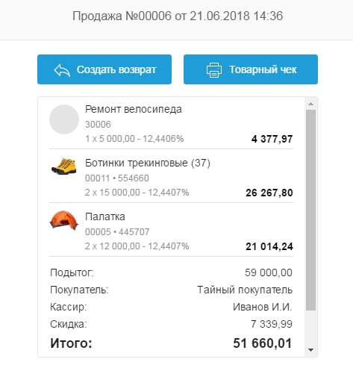Viewport: 353px width, 368px height.
Task: Click the scrollbar up arrow
Action: [x=310, y=104]
